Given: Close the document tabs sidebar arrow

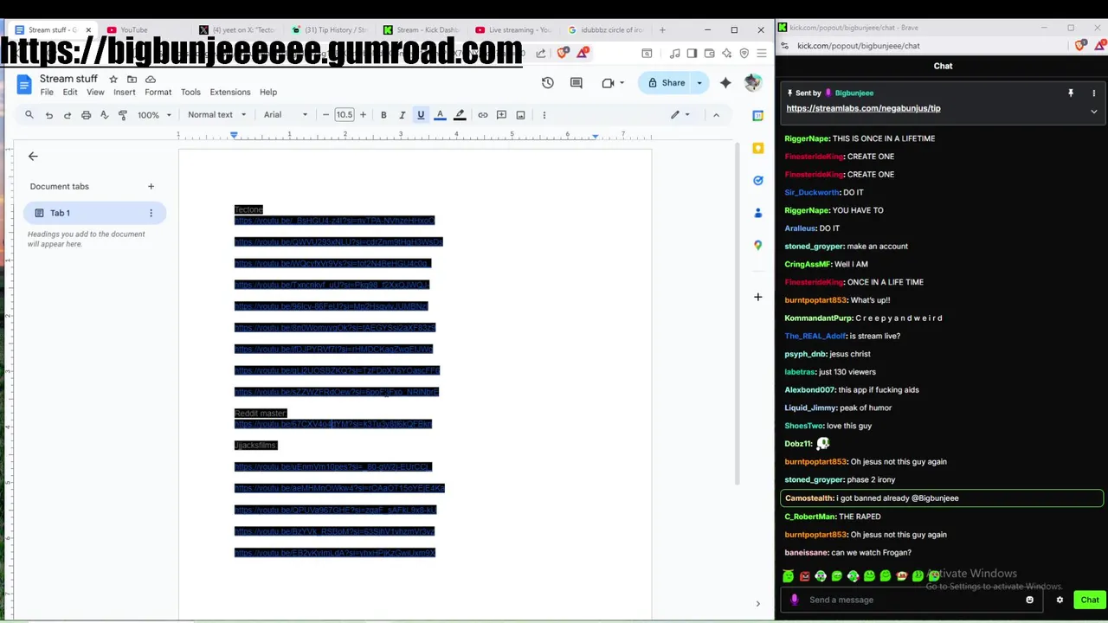Looking at the screenshot, I should [33, 157].
